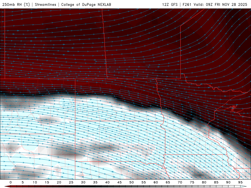Click the "85" label on color scale
The image size is (251, 188).
point(216,182)
